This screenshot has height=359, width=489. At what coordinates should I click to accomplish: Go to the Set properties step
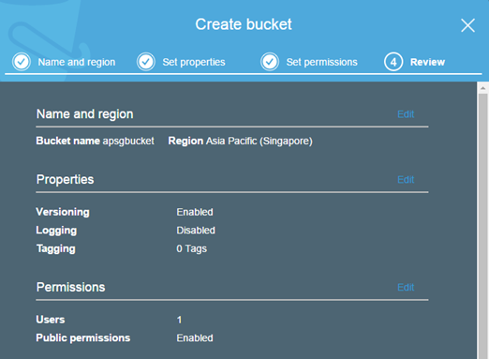194,62
